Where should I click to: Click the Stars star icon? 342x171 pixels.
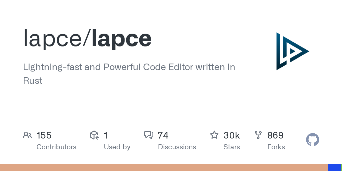(214, 135)
